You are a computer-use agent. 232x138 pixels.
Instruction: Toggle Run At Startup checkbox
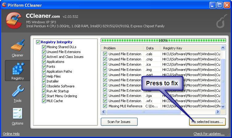[44, 91]
